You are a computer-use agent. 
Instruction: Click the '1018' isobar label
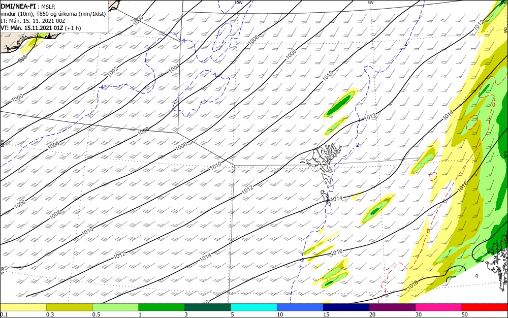pos(412,285)
